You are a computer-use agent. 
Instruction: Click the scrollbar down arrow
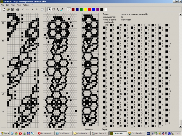point(180,126)
